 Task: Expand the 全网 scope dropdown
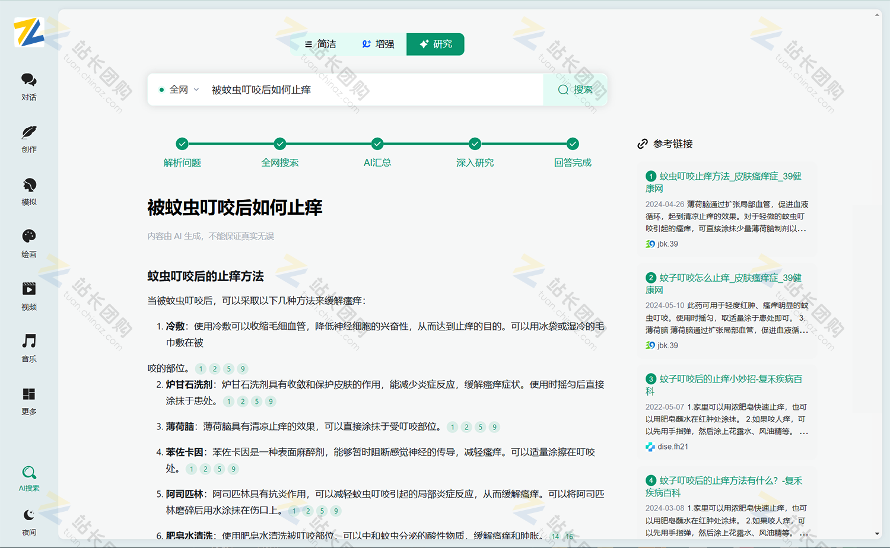[x=179, y=90]
